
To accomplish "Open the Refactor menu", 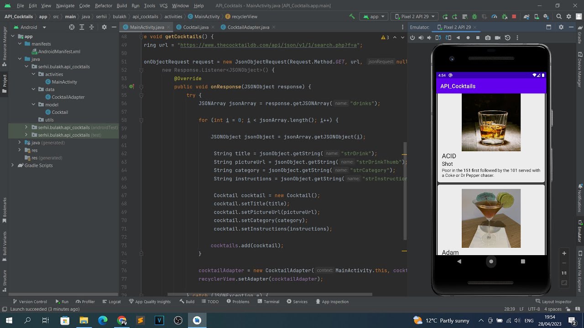I will (x=104, y=5).
